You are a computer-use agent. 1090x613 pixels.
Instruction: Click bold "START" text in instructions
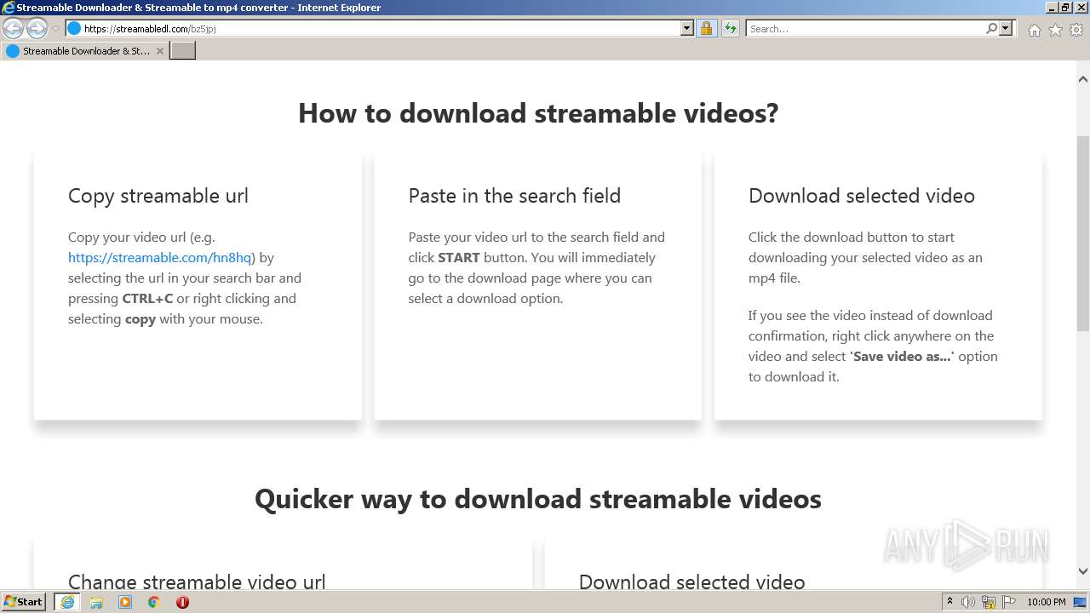click(459, 257)
